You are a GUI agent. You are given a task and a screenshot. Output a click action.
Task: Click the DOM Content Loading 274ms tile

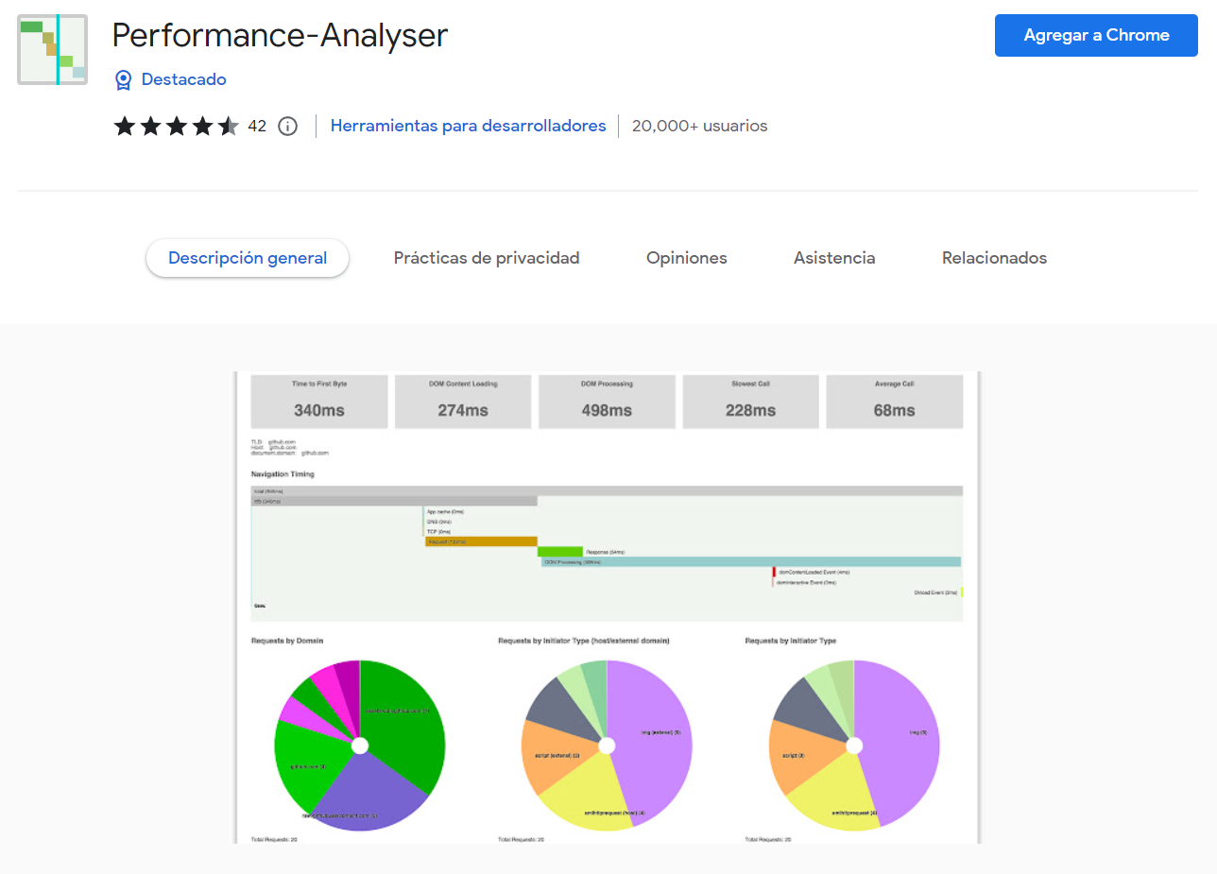tap(463, 402)
